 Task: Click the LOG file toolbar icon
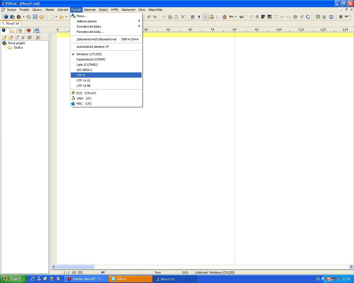tap(35, 17)
